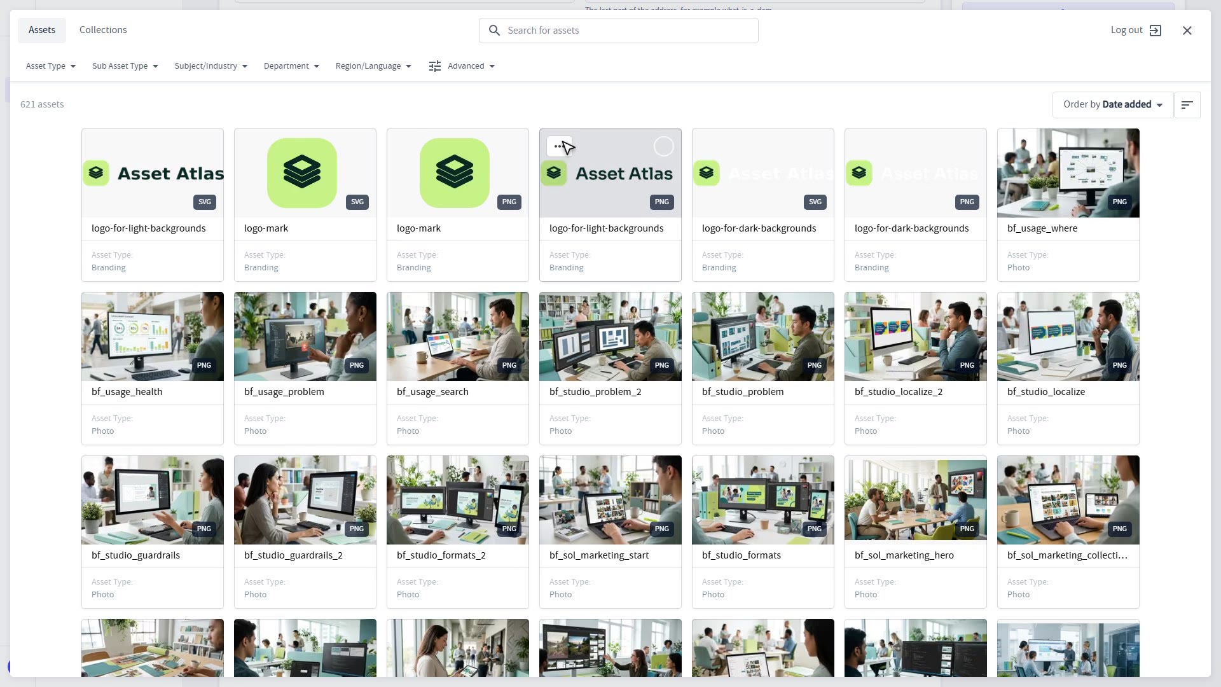Select the bf_usage_health photo thumbnail
The height and width of the screenshot is (687, 1221).
153,337
